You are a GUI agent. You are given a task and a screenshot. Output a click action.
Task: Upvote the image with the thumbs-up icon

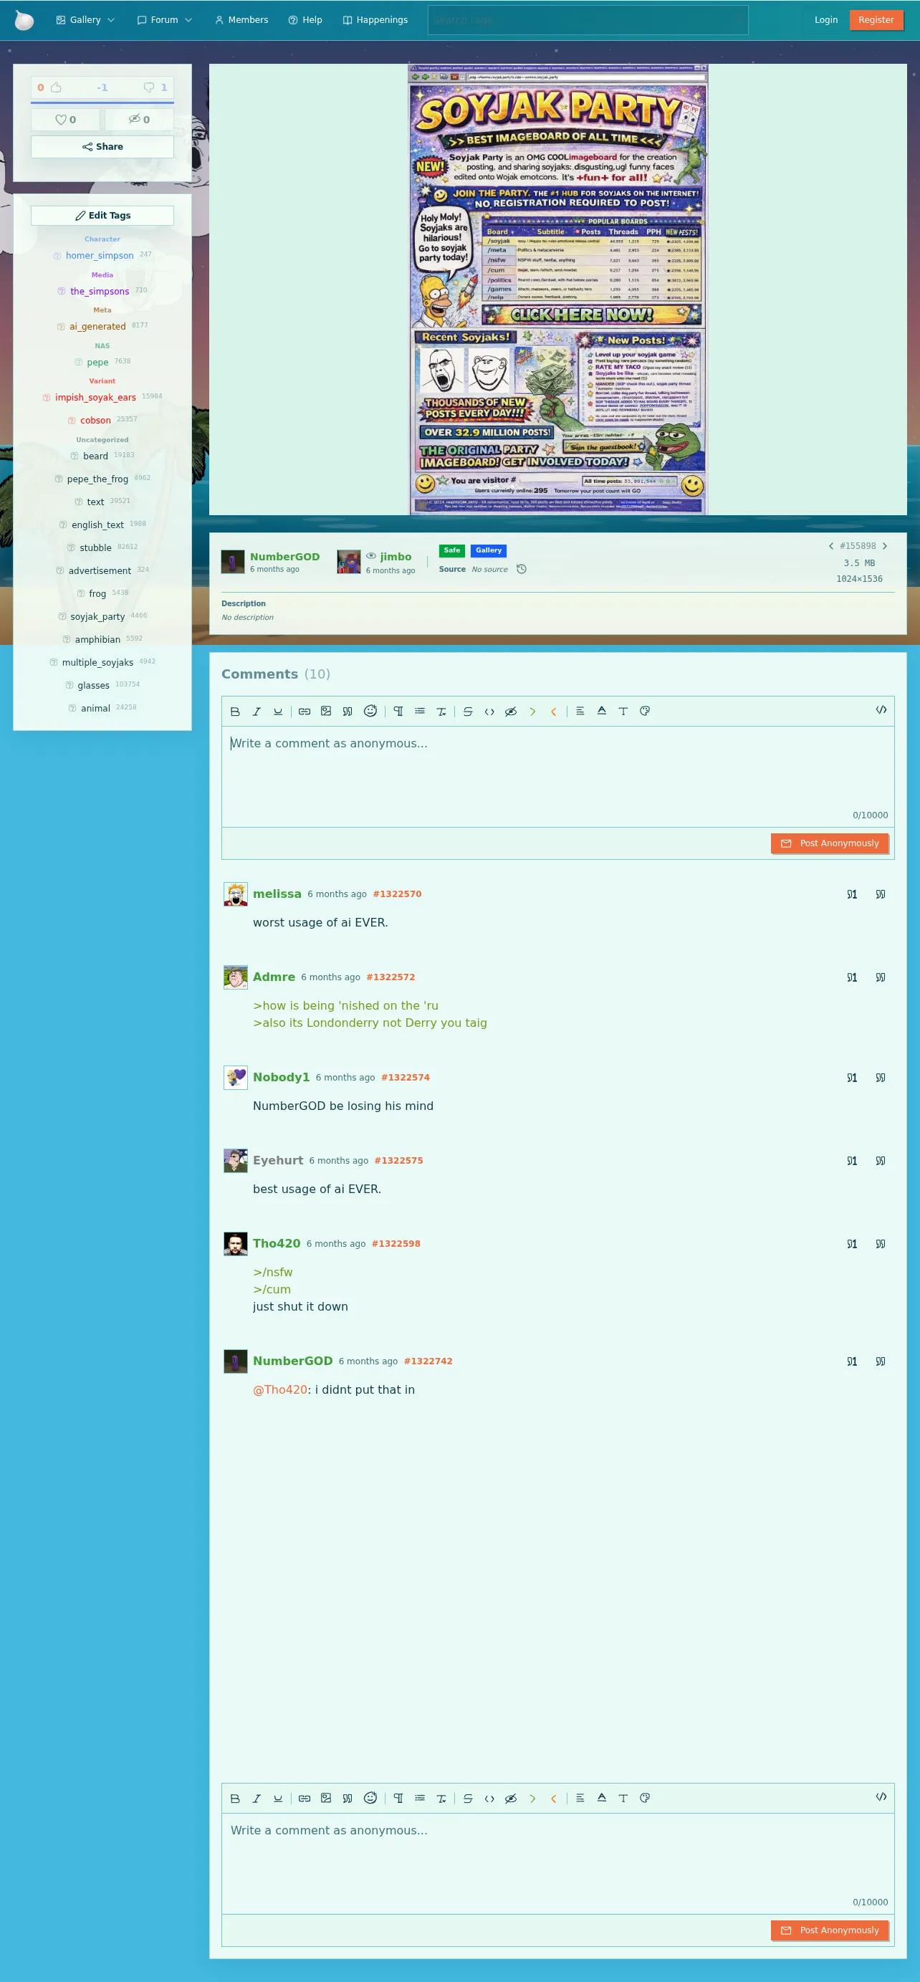click(x=56, y=87)
